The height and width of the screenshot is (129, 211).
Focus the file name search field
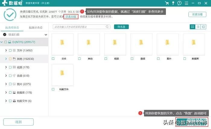pyautogui.click(x=81, y=27)
